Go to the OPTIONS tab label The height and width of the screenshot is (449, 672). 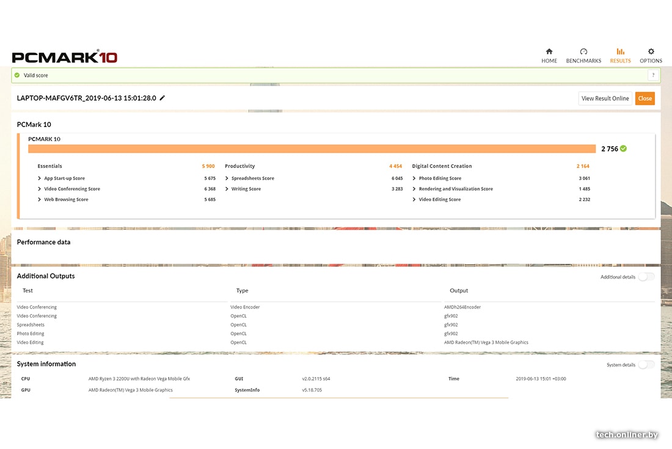click(x=651, y=61)
